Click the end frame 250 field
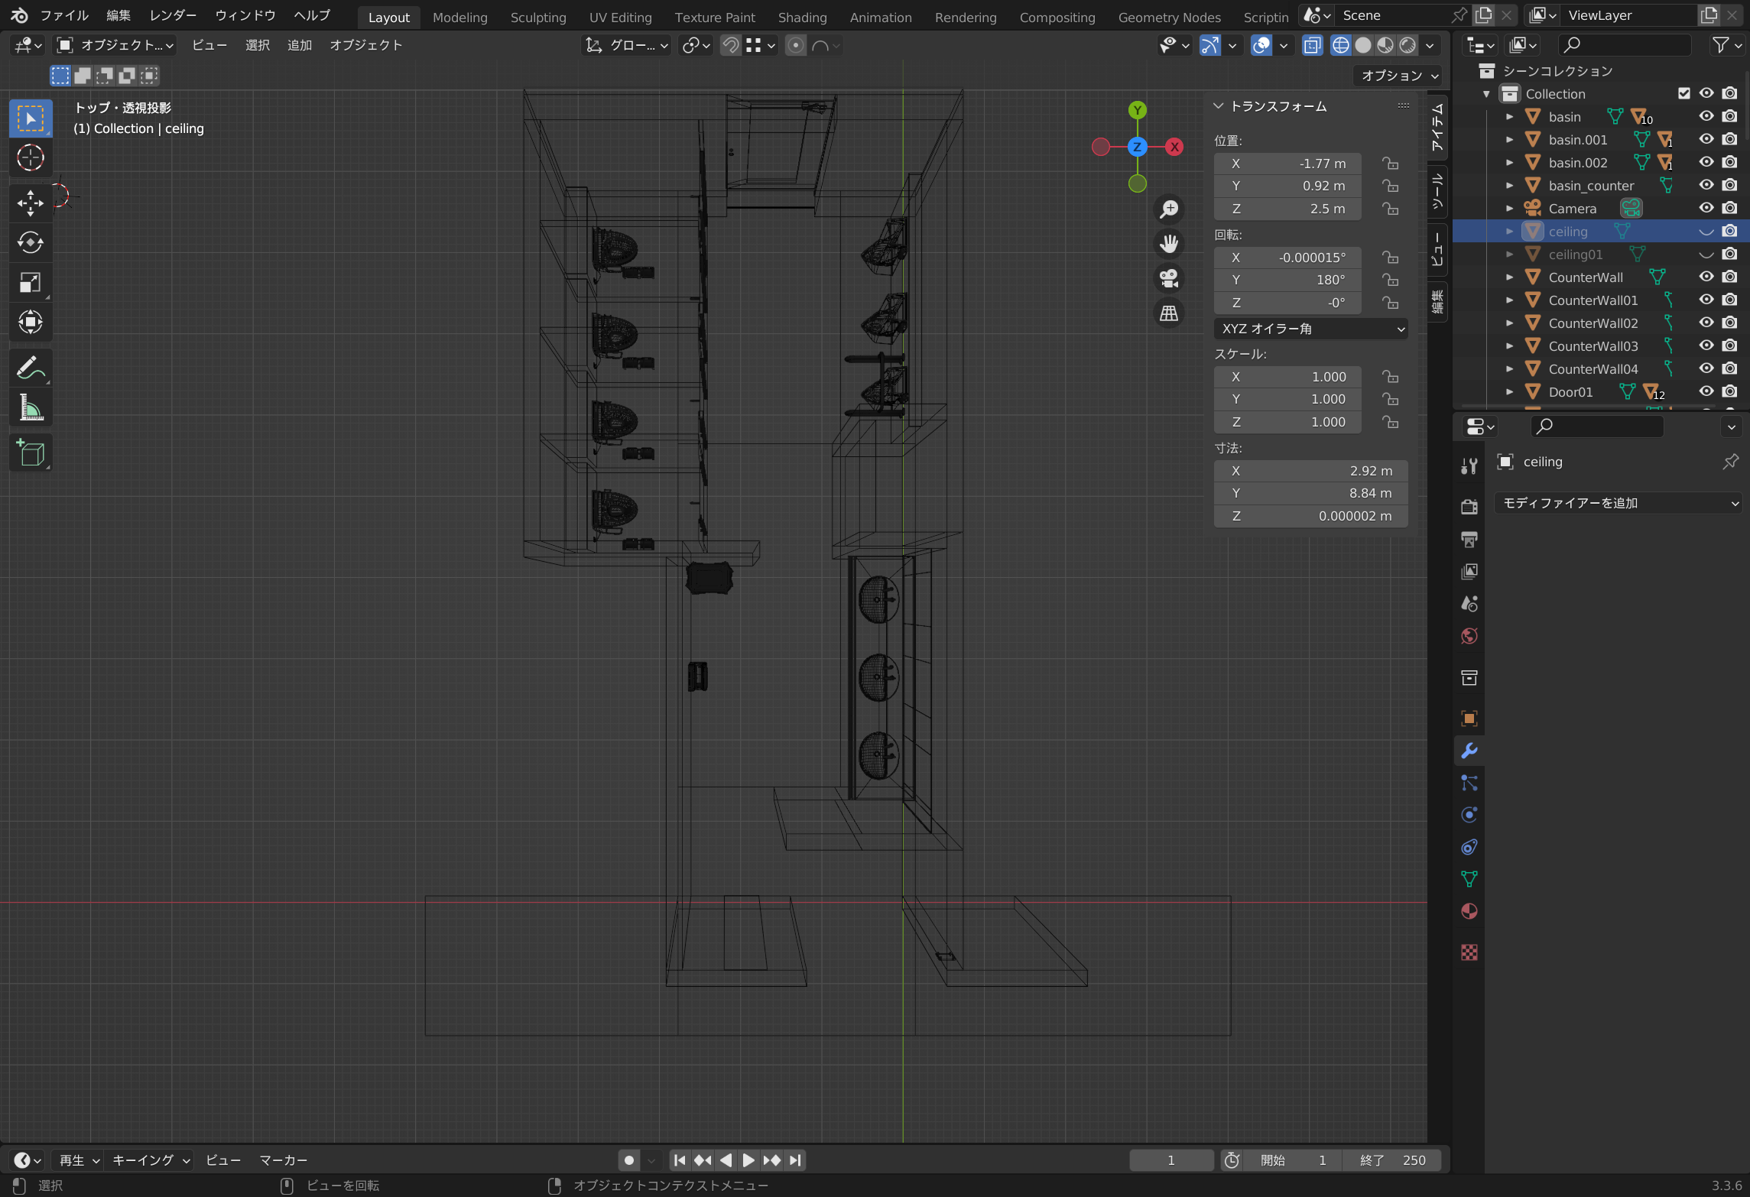This screenshot has width=1750, height=1197. click(x=1393, y=1160)
